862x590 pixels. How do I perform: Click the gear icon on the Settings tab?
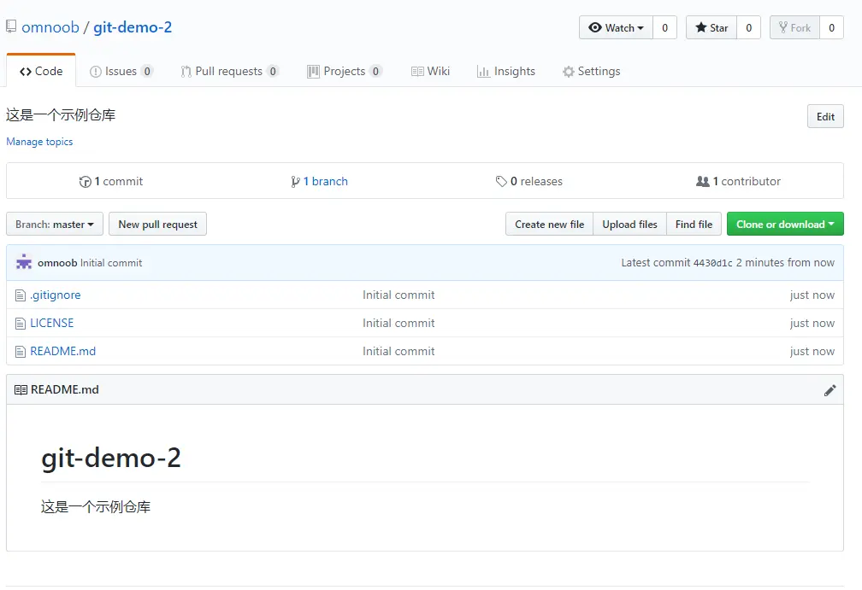pos(569,72)
